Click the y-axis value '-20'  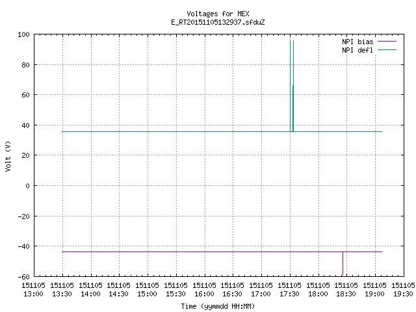pyautogui.click(x=23, y=216)
